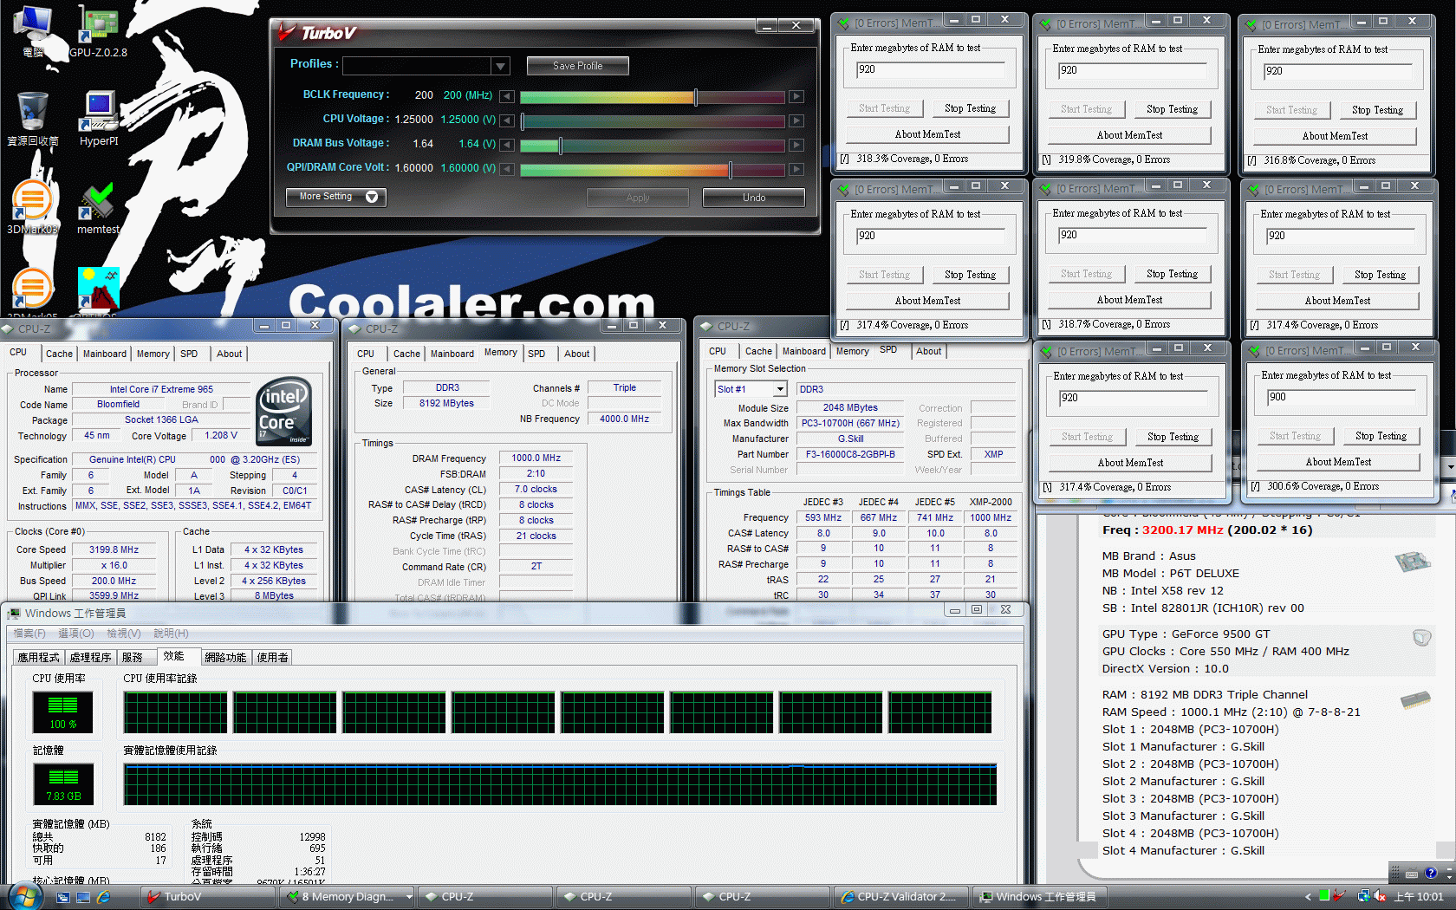The image size is (1456, 910).
Task: Click the muted volume tray icon
Action: pyautogui.click(x=1379, y=896)
